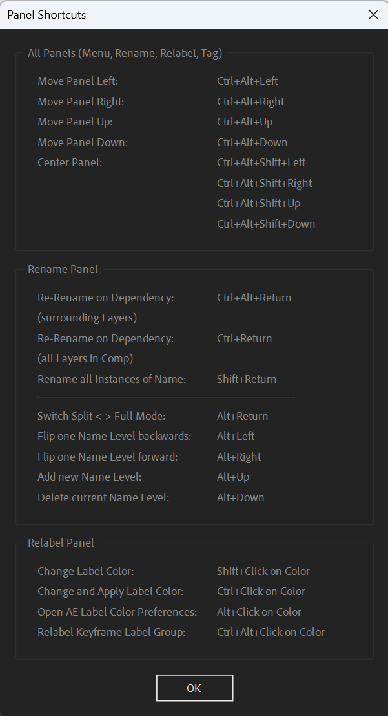Close the Panel Shortcuts dialog
Viewport: 388px width, 716px height.
pos(373,15)
